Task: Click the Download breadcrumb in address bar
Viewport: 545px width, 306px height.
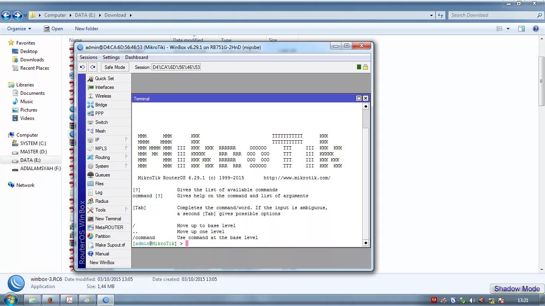Action: 115,15
